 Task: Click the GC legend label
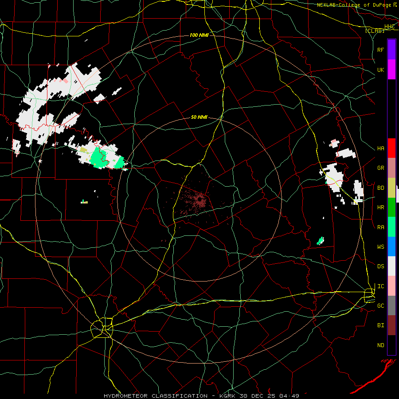(380, 306)
